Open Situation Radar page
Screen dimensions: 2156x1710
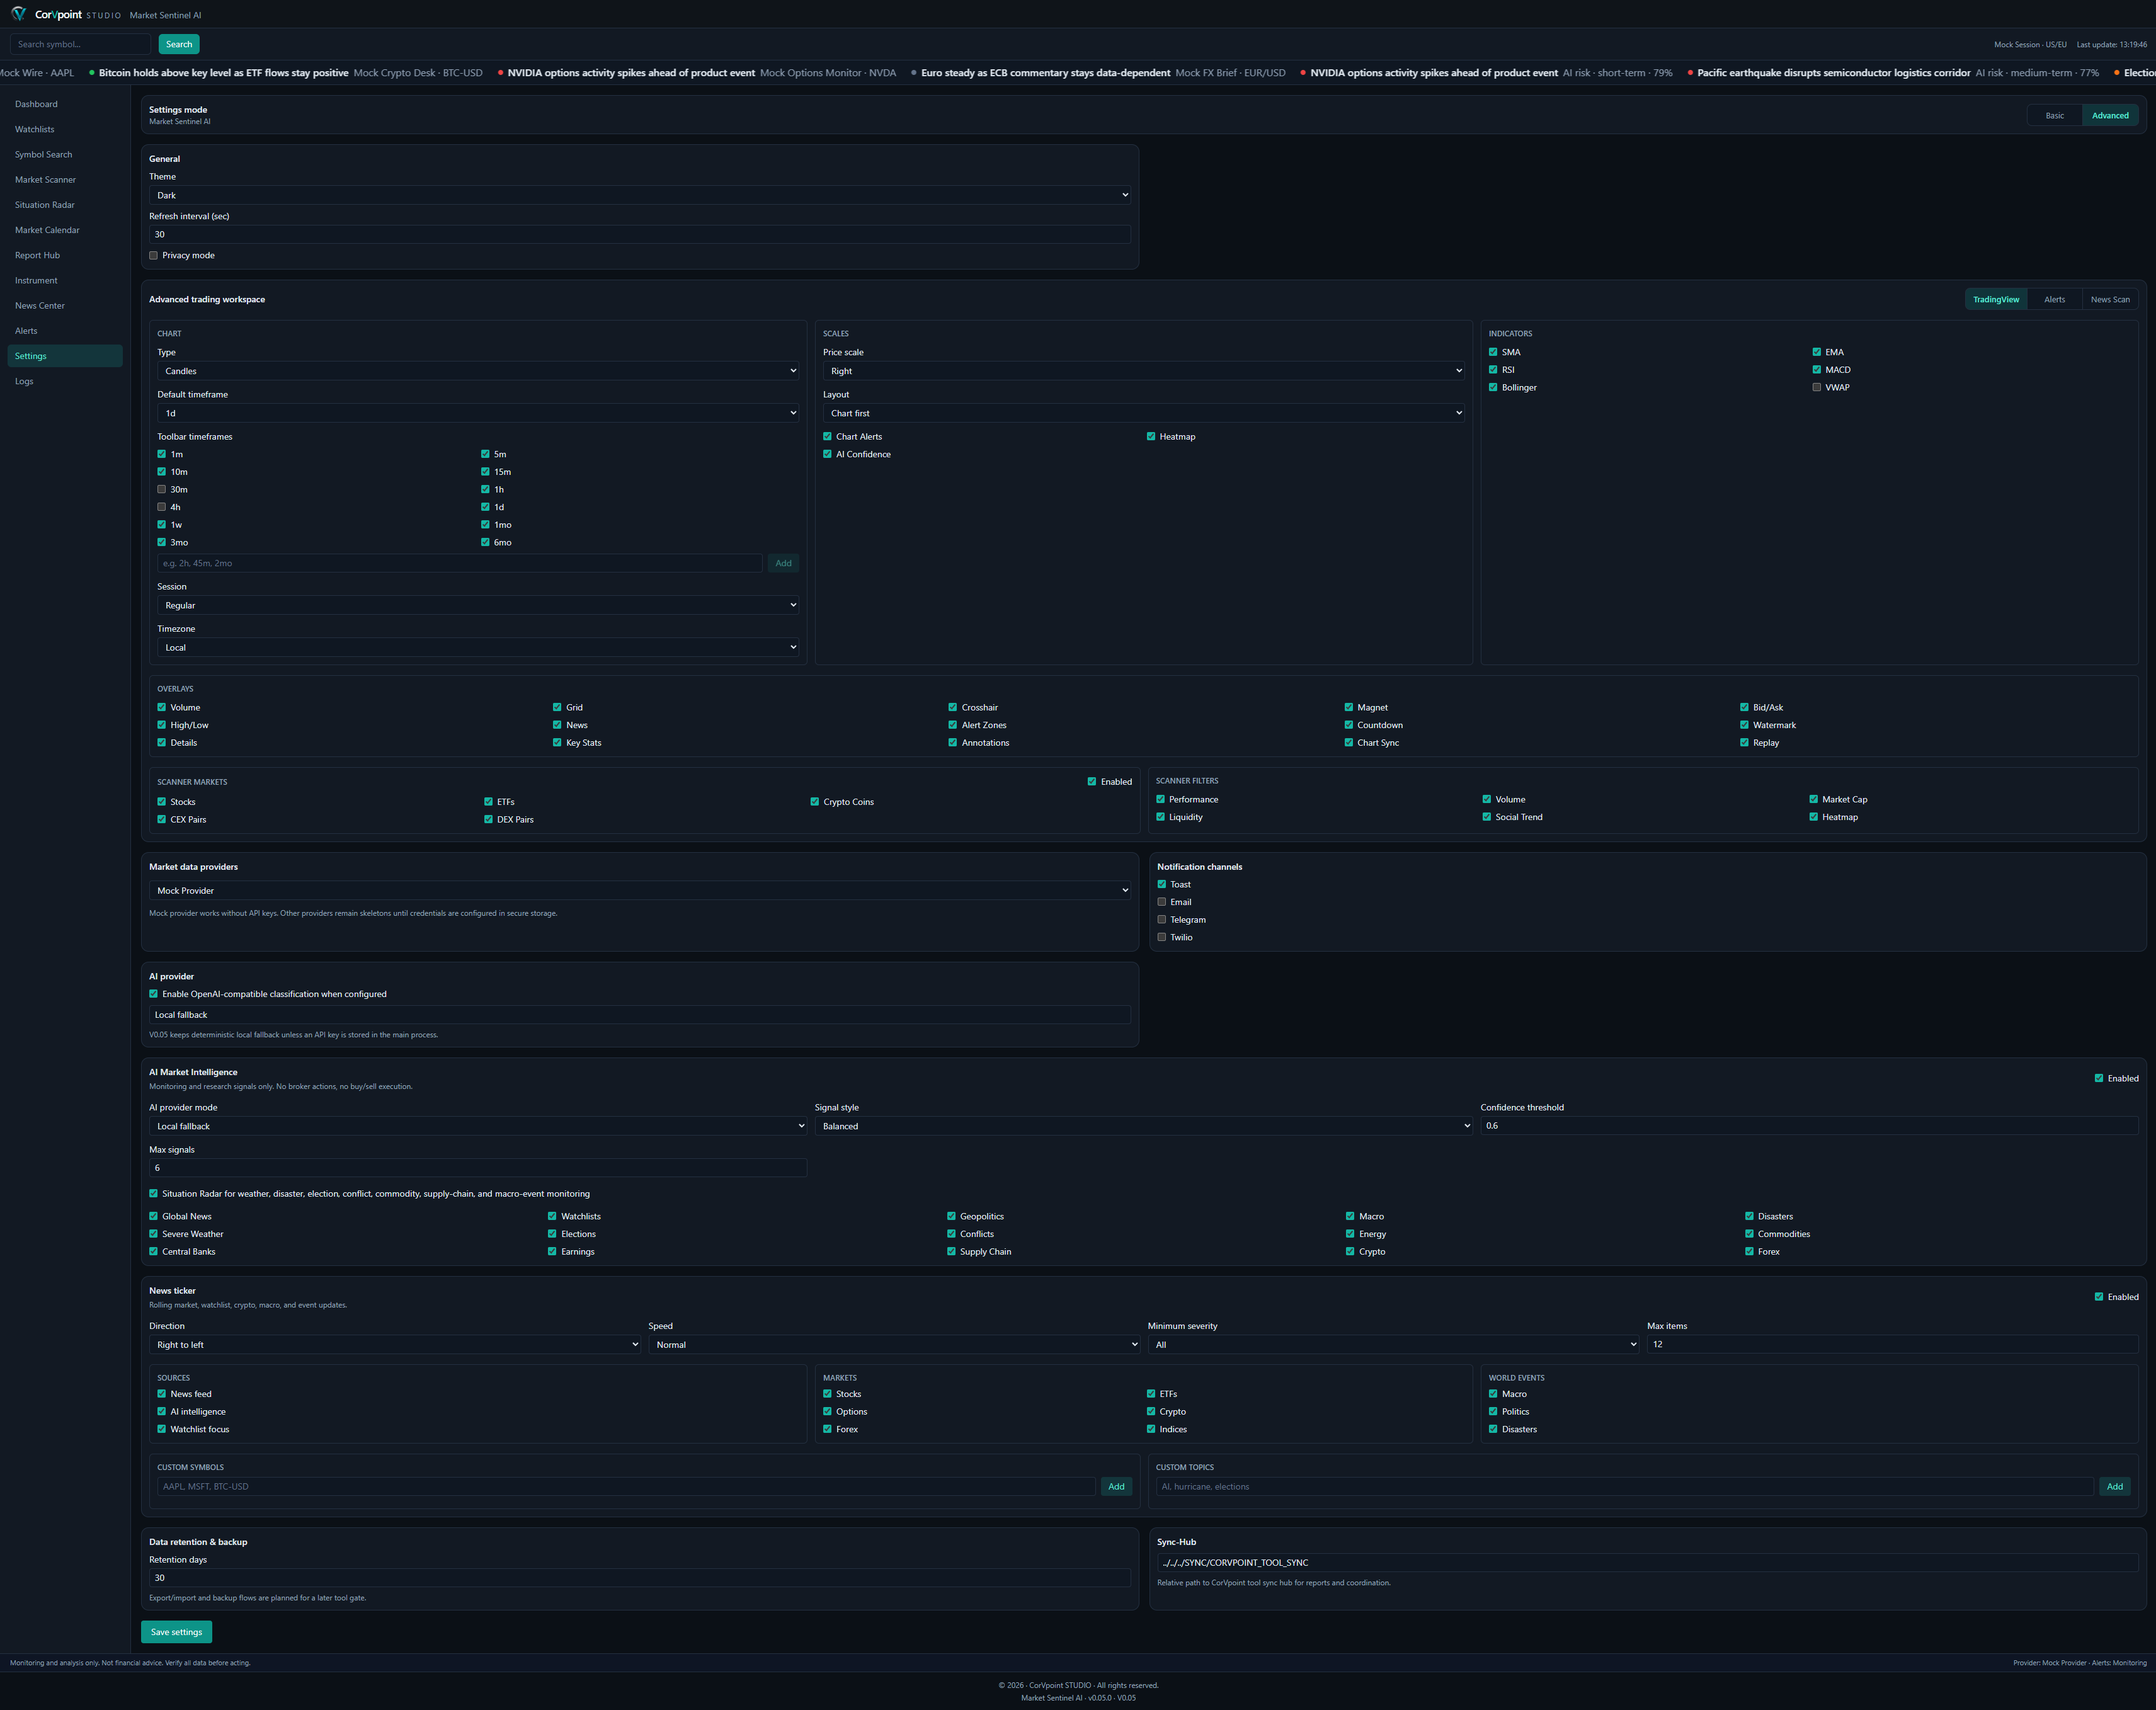click(x=65, y=205)
